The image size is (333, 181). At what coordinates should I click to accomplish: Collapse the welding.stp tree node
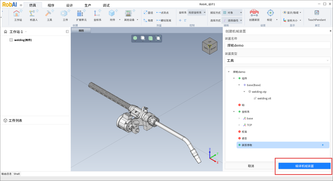click(244, 92)
